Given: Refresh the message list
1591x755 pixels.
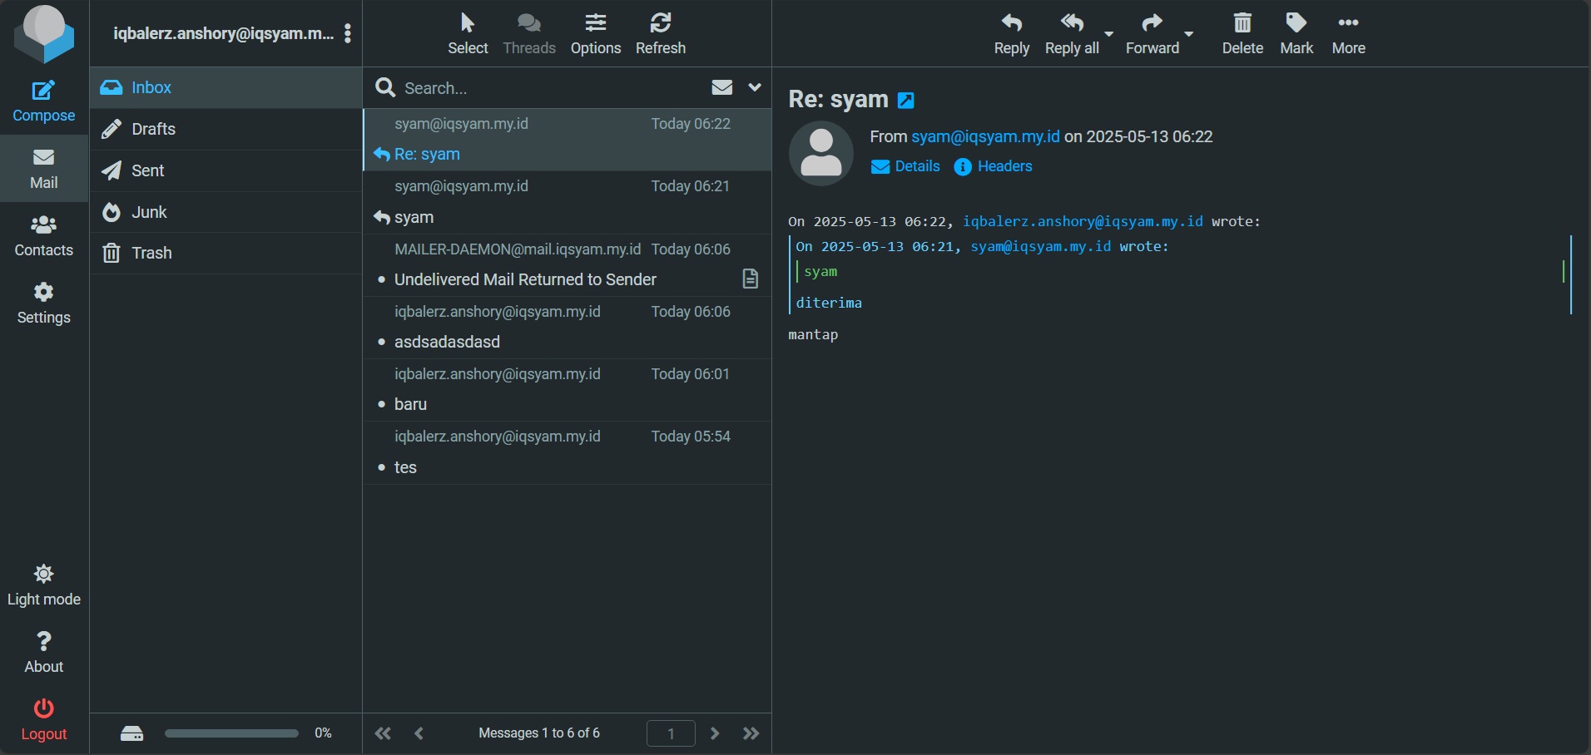Looking at the screenshot, I should (x=660, y=33).
